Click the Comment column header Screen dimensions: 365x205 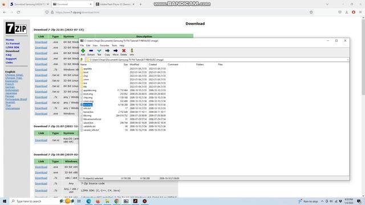tap(173, 64)
